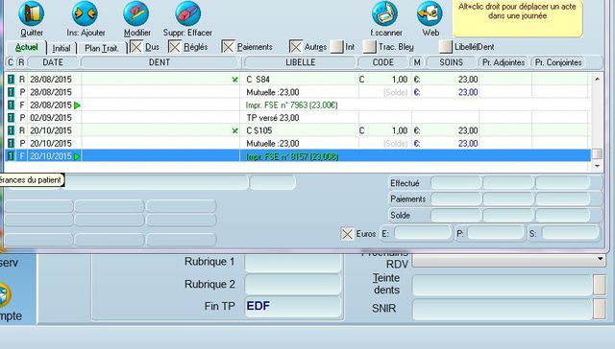Viewport: 615px width, 349px height.
Task: Click the Rubrique 2 input field
Action: pos(293,285)
